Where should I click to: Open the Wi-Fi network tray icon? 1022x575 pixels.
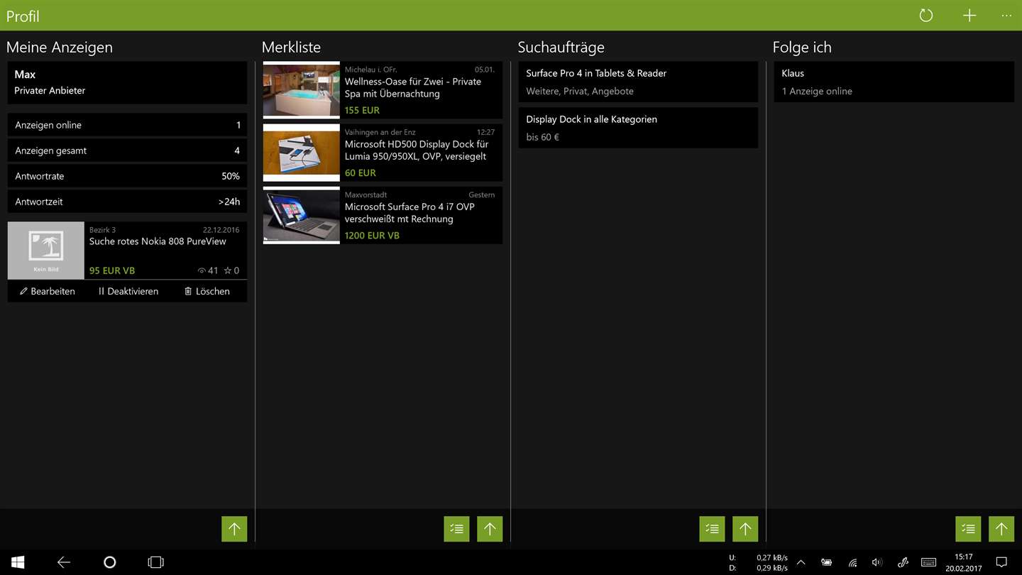coord(852,562)
